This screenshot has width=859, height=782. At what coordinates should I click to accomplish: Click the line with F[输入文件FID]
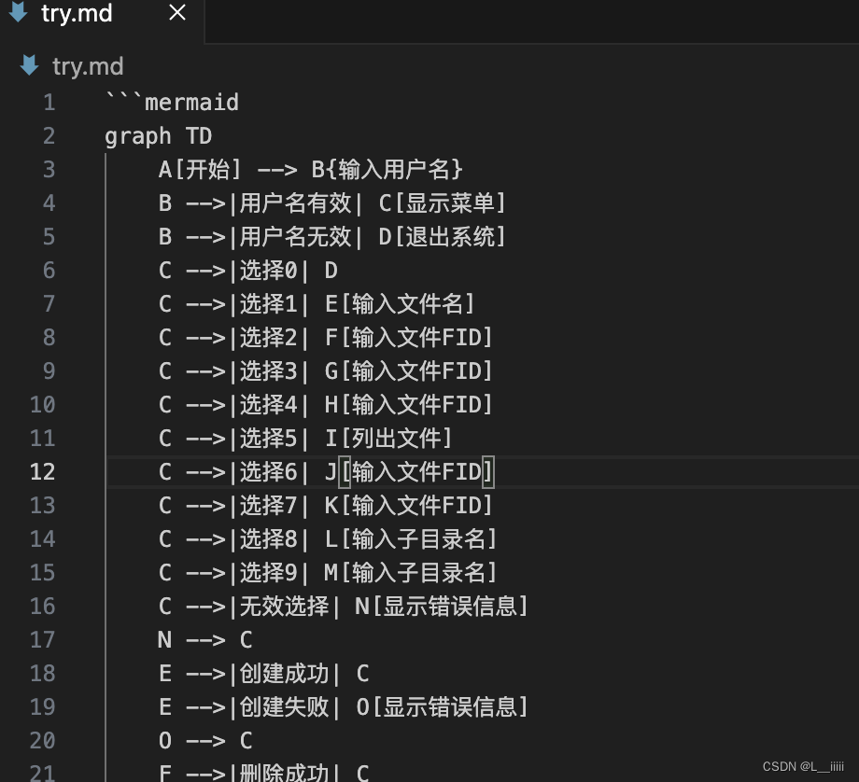pyautogui.click(x=326, y=337)
